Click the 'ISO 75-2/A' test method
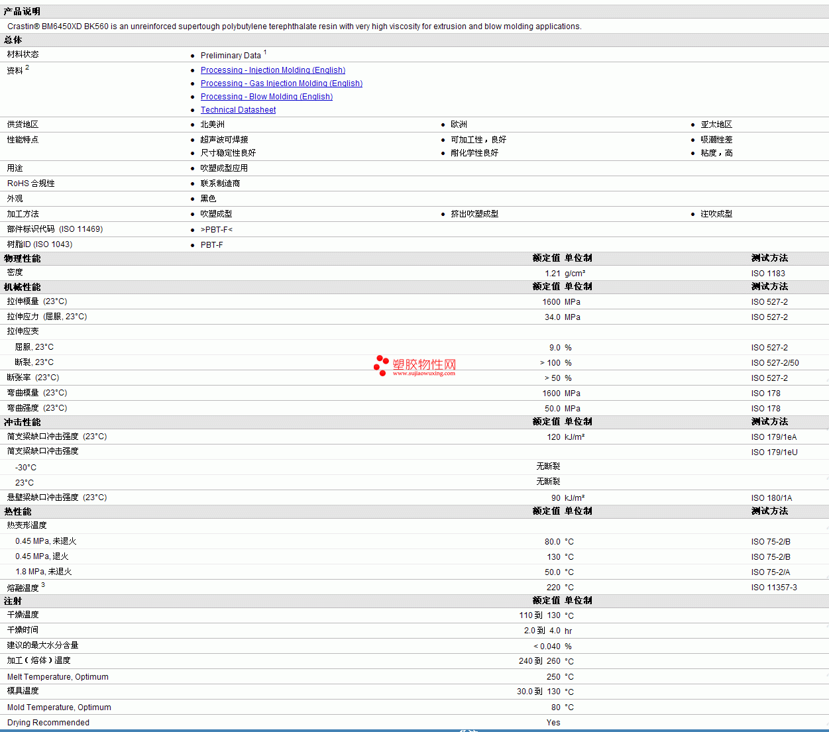This screenshot has width=829, height=732. point(771,572)
